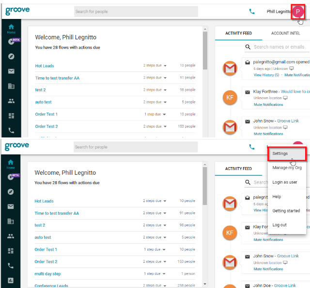Select Getting started menu entry
Viewport: 310px width, 288px height.
(x=287, y=211)
